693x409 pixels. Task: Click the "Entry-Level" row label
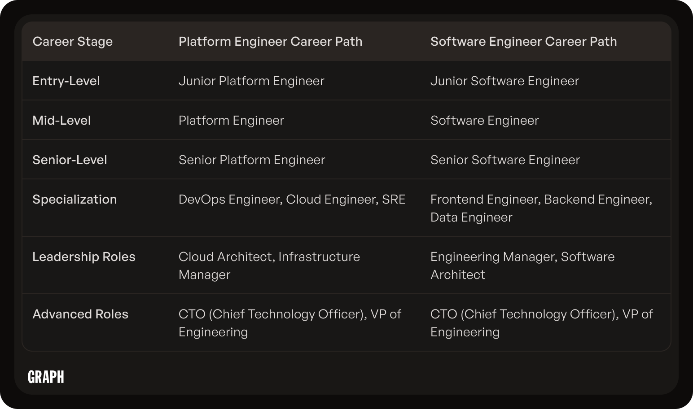[66, 81]
